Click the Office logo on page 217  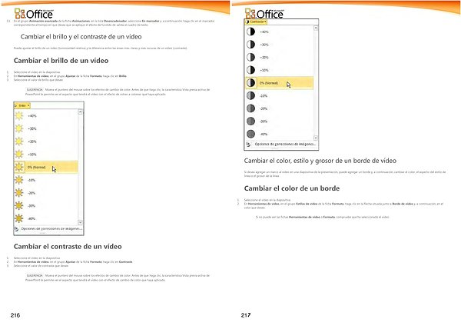(264, 13)
